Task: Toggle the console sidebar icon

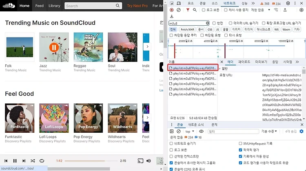Action: tap(172, 131)
